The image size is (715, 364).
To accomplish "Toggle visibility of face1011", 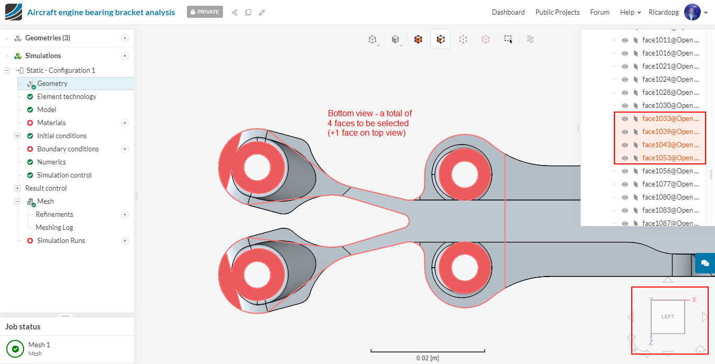I will pyautogui.click(x=624, y=40).
